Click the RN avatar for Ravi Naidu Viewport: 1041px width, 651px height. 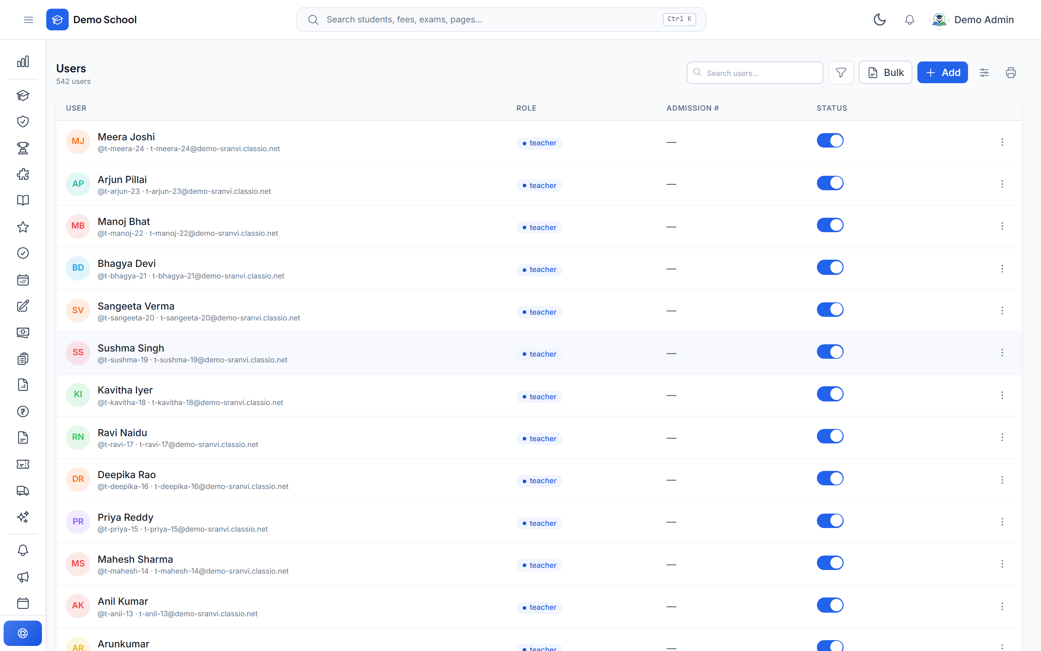point(78,437)
